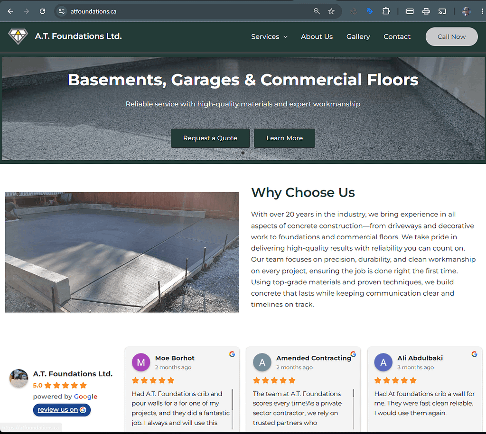Reload the page with the refresh icon
486x434 pixels.
[x=42, y=11]
